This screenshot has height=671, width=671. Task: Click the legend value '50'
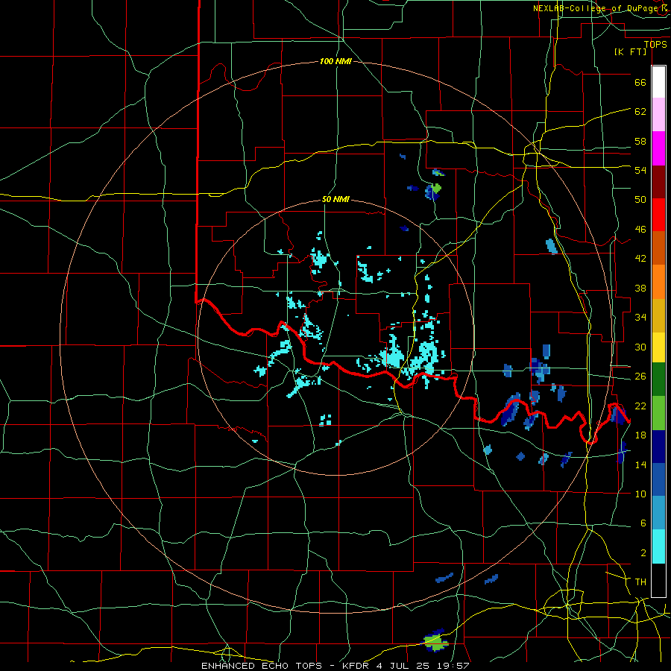[x=640, y=199]
